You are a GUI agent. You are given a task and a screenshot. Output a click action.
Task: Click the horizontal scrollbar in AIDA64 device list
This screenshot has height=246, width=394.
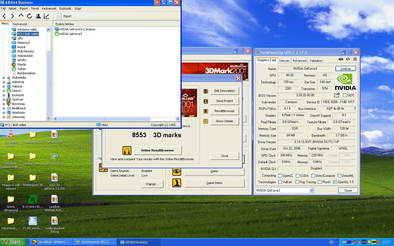pos(104,119)
